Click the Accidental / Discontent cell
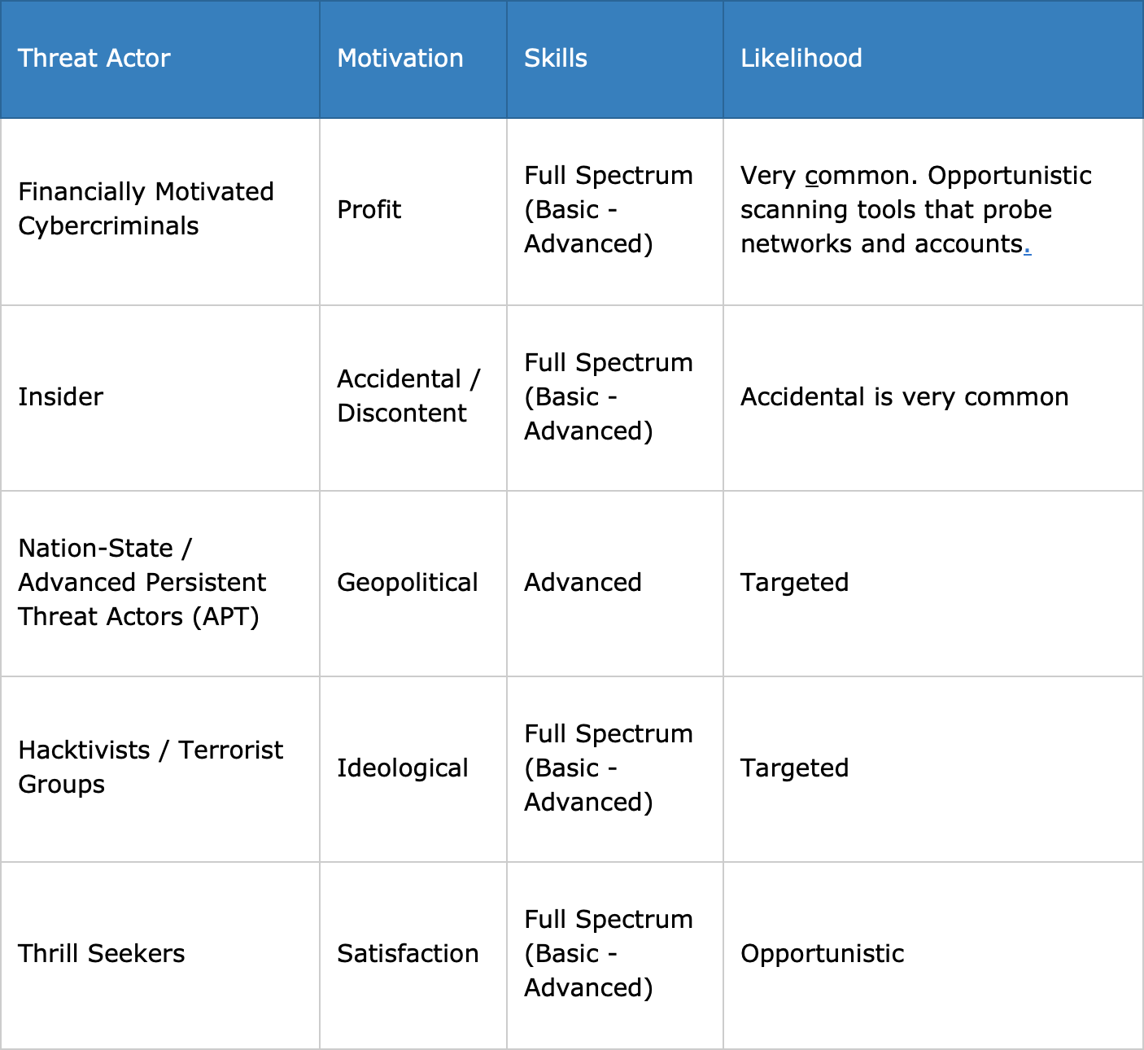 pos(413,398)
